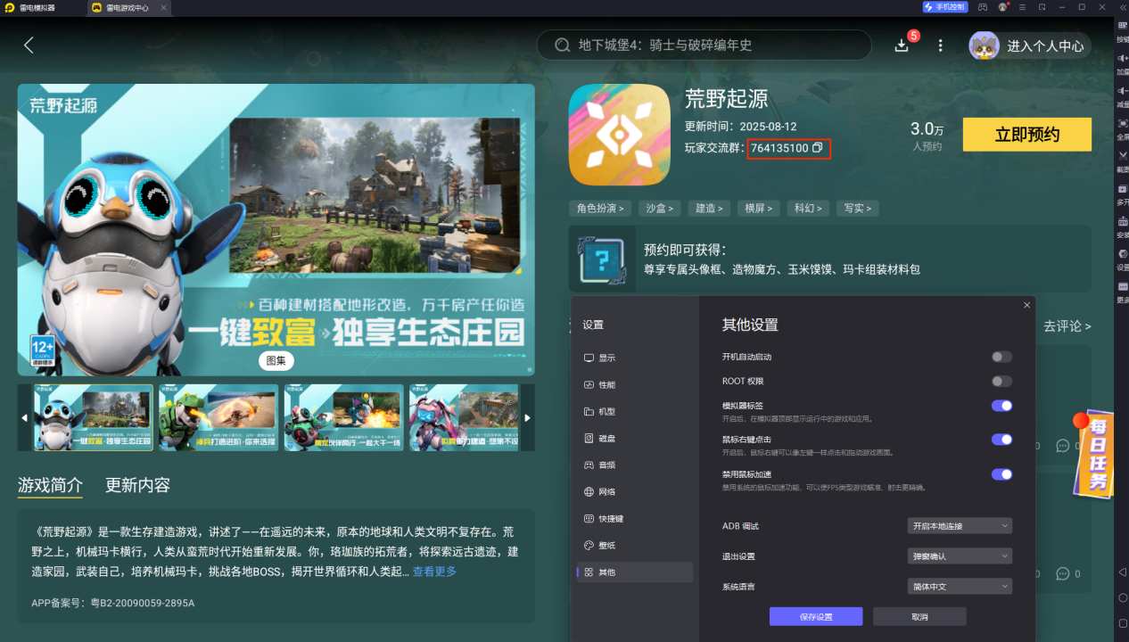Open the 退出设置 dropdown
This screenshot has height=642, width=1129.
(959, 556)
